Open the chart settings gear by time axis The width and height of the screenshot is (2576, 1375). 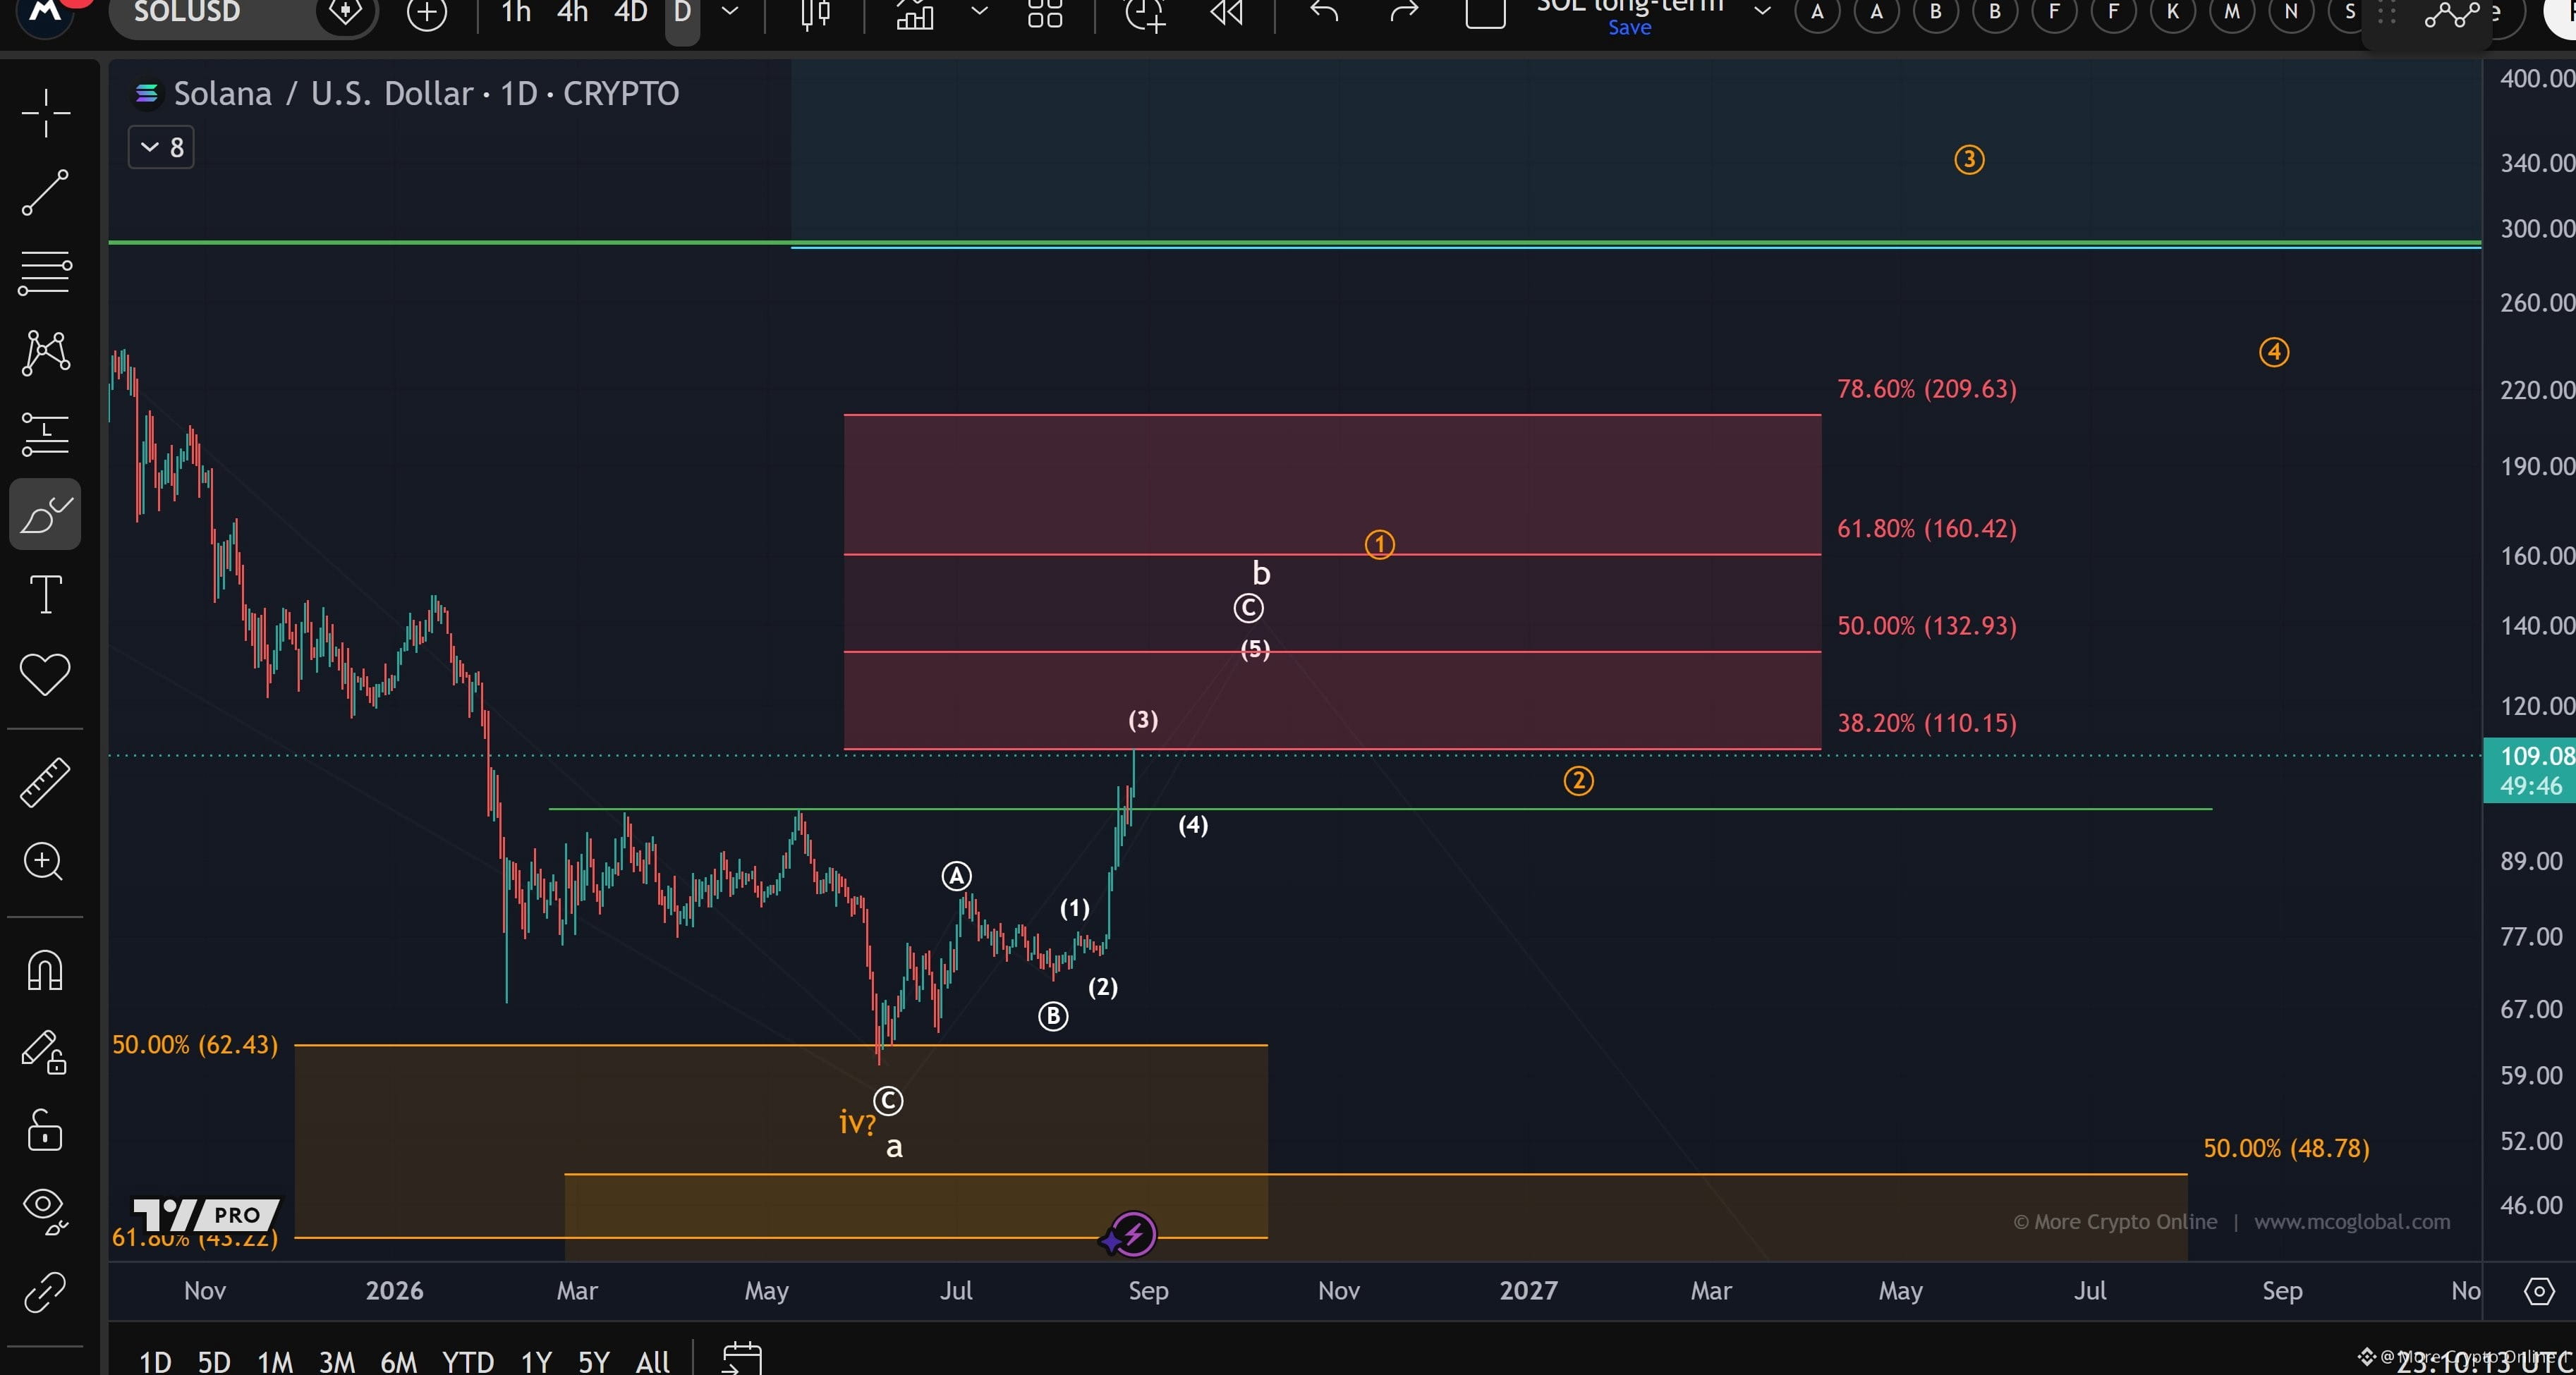(x=2539, y=1291)
